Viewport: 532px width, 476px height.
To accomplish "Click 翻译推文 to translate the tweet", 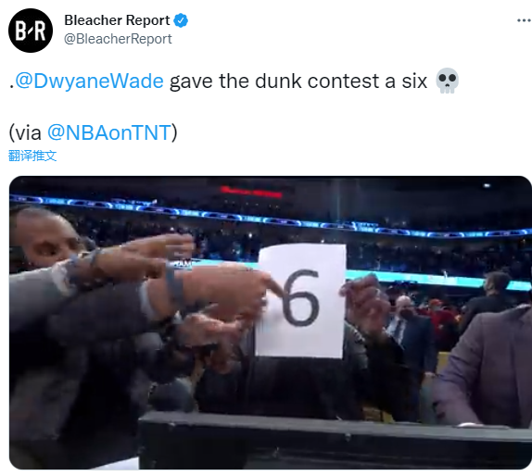I will click(32, 156).
